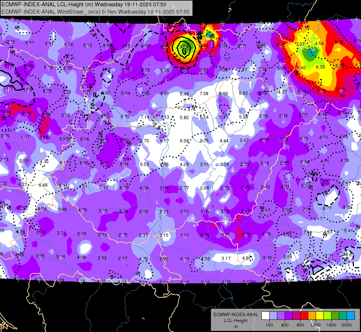Click the 7.07 value in the upper right
This screenshot has height=332, width=361.
point(300,44)
